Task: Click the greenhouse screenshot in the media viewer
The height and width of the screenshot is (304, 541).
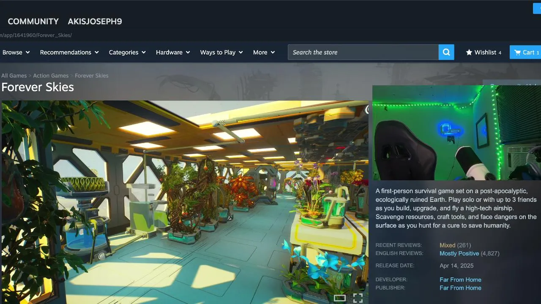Action: (x=185, y=202)
